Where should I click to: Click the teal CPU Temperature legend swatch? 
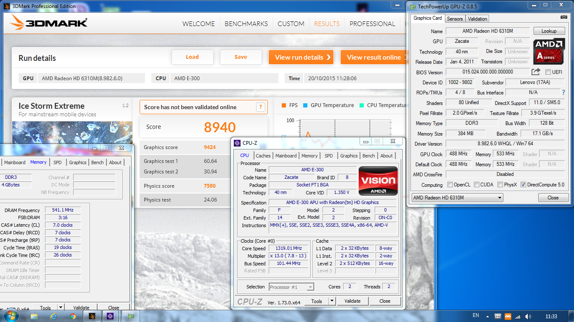coord(362,105)
